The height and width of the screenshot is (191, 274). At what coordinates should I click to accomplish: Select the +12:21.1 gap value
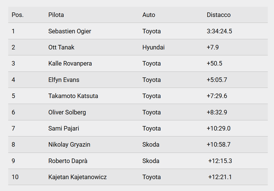(220, 177)
